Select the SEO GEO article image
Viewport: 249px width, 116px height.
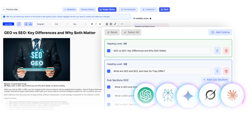point(36,59)
